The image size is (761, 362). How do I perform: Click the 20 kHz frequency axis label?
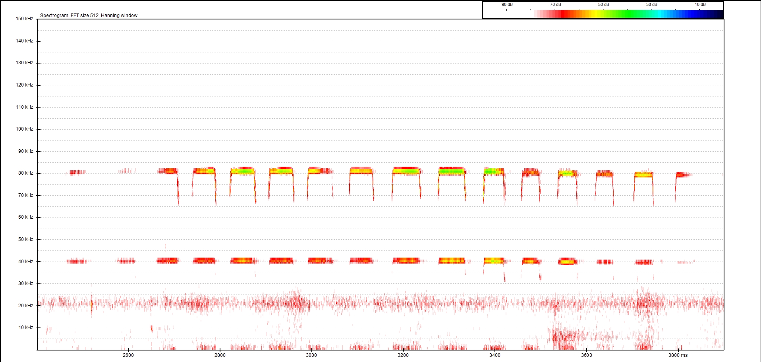(x=25, y=306)
